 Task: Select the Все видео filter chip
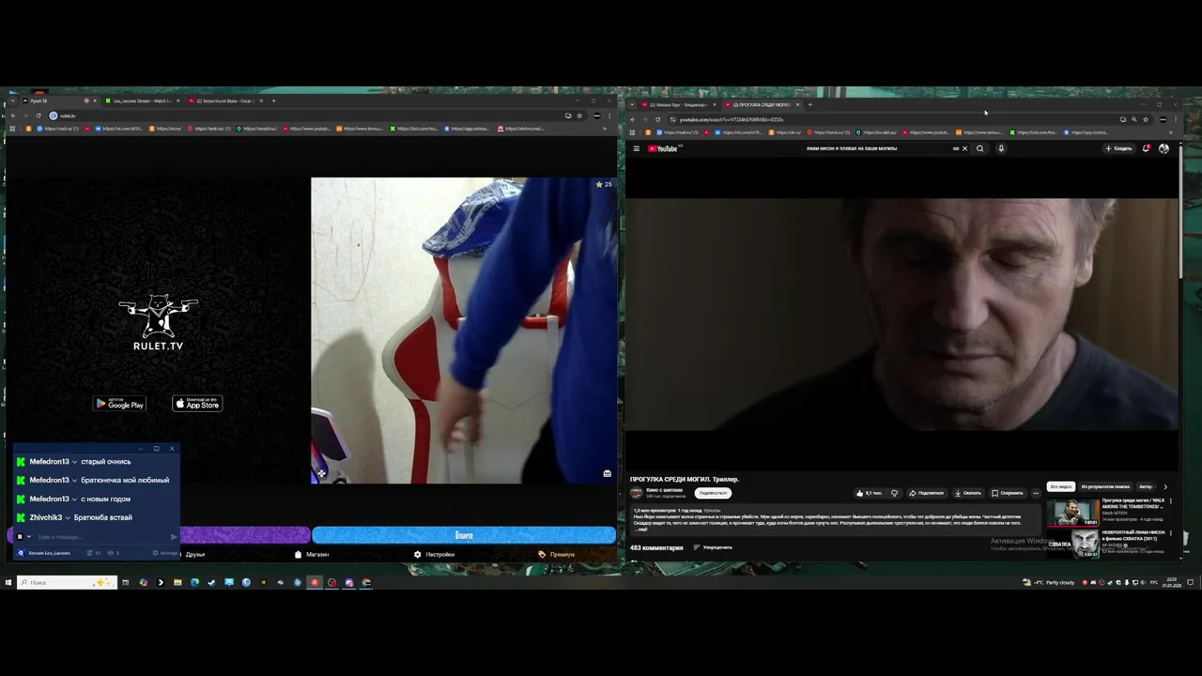tap(1061, 486)
